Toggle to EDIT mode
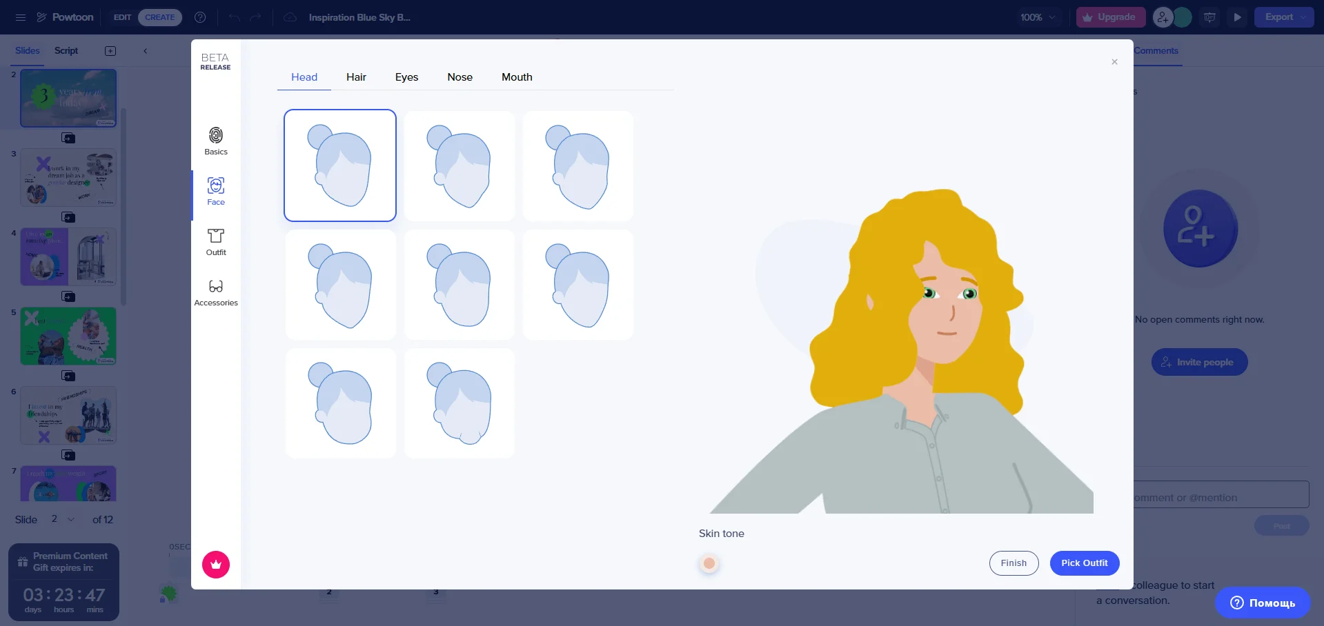1324x626 pixels. point(122,17)
